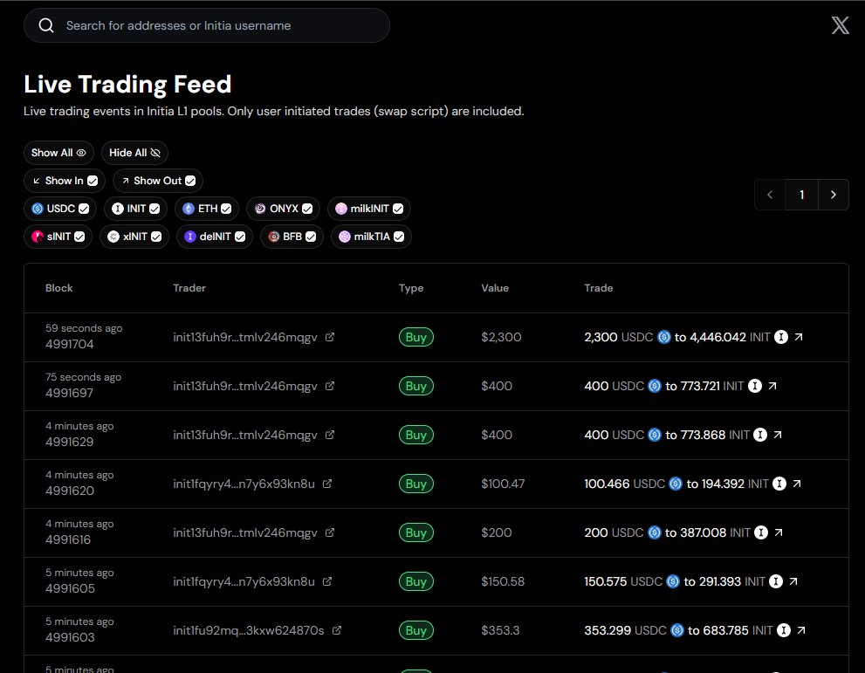Open transaction arrow for 194.392 INIT trade
865x673 pixels.
pos(797,484)
